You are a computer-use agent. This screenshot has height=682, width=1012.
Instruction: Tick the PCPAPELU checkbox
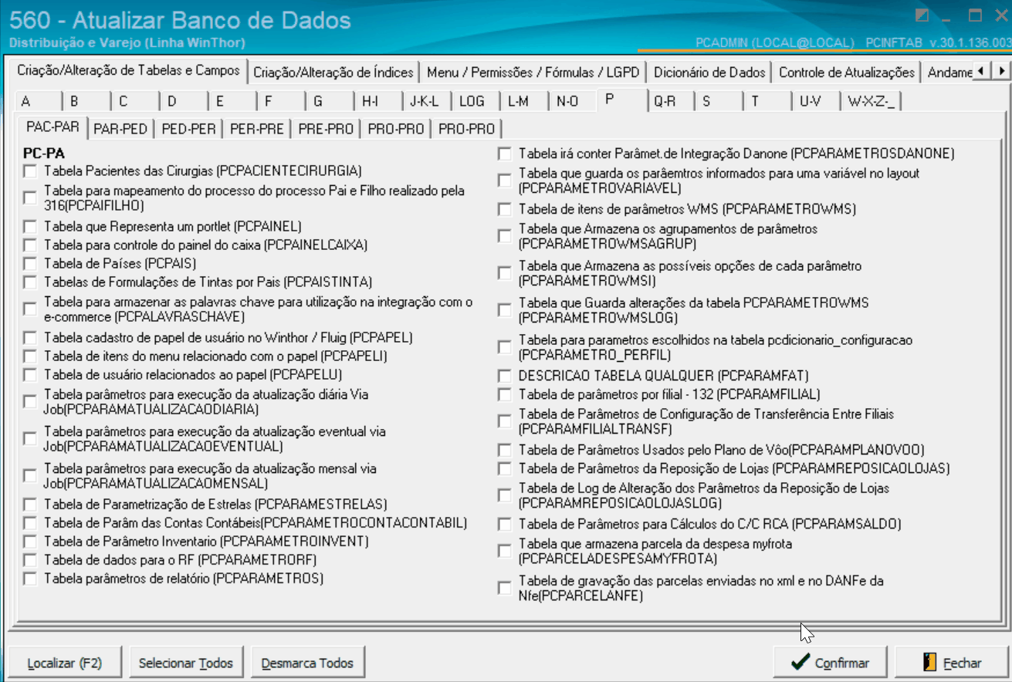30,374
